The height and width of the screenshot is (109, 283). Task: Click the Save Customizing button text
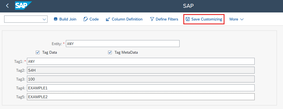coord(207,19)
